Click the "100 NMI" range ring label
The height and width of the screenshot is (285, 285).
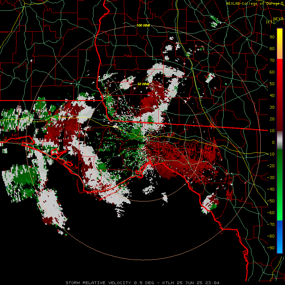[x=143, y=25]
